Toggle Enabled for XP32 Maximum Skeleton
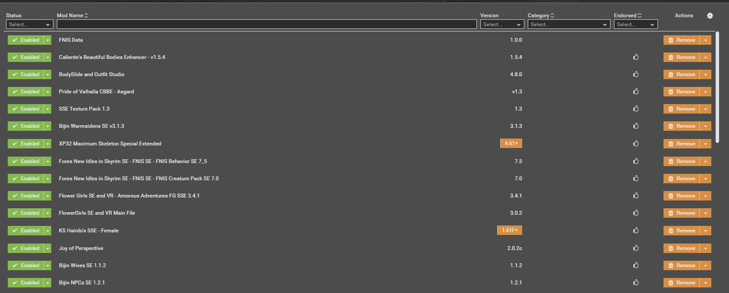The height and width of the screenshot is (293, 729). 26,144
